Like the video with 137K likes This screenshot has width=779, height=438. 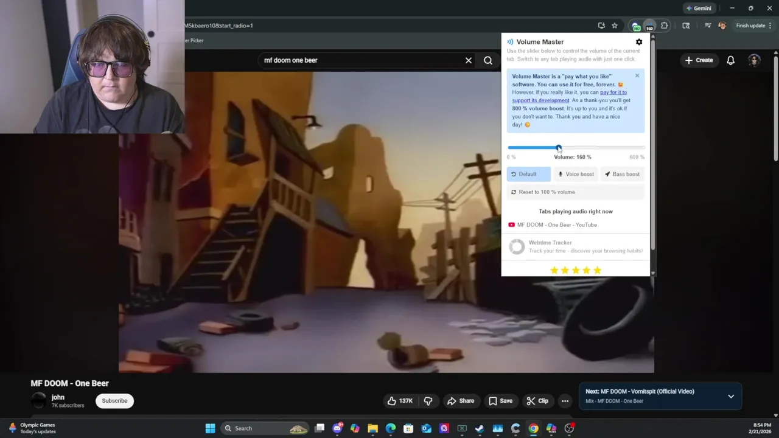pos(400,401)
